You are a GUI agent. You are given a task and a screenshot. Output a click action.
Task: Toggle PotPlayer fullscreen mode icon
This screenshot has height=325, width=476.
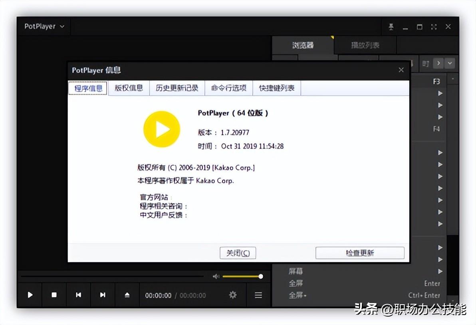[x=434, y=27]
